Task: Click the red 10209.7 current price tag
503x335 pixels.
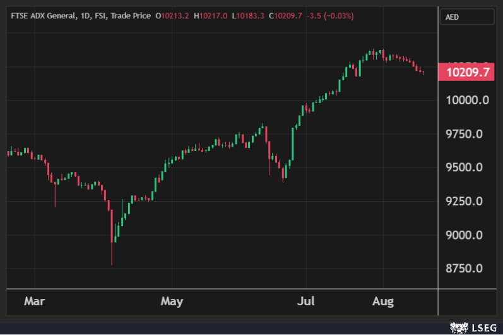Action: click(468, 72)
